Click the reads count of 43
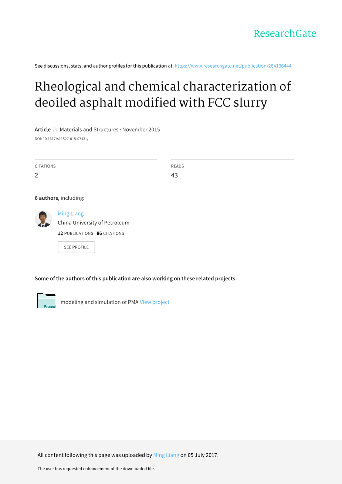Image resolution: width=342 pixels, height=484 pixels. [174, 175]
